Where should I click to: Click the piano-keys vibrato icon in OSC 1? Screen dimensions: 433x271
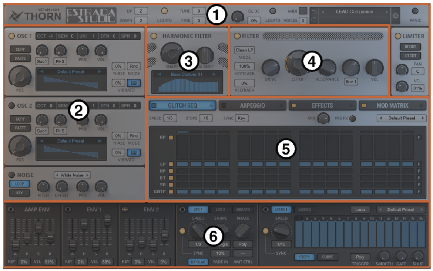click(x=134, y=83)
